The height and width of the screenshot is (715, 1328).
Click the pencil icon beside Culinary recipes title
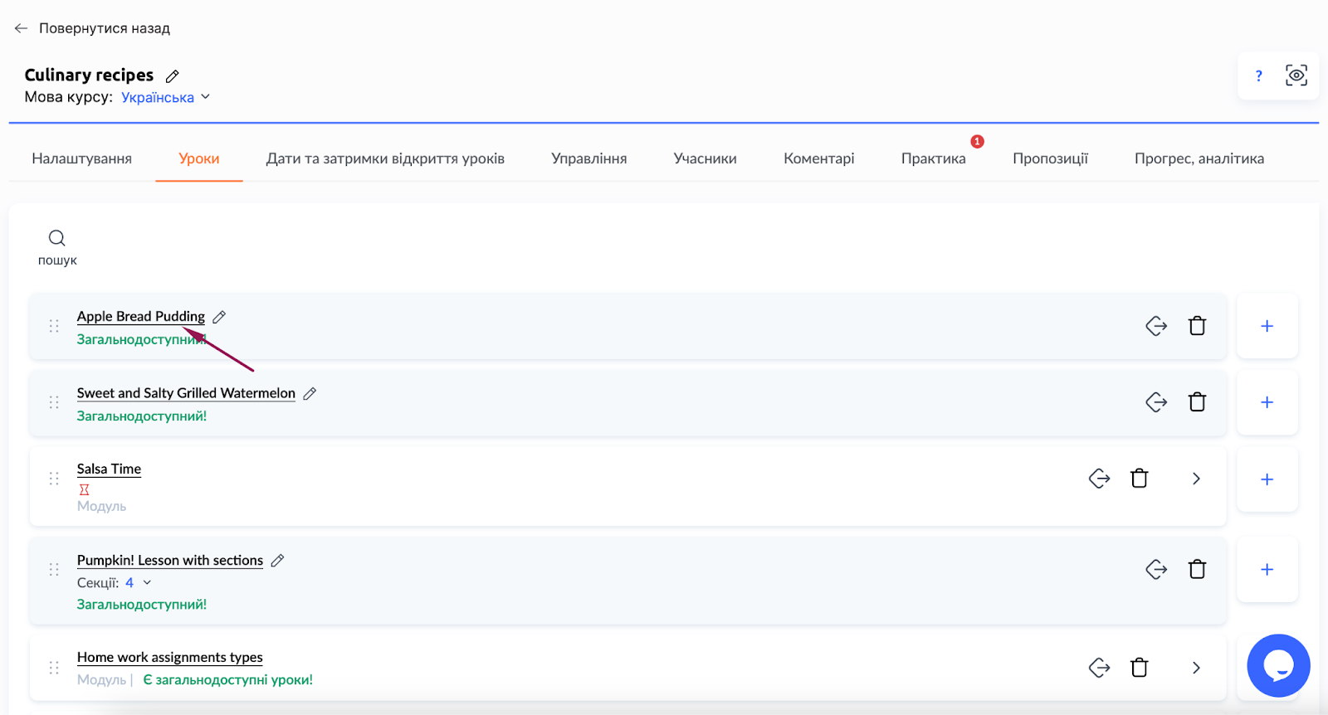pos(172,76)
